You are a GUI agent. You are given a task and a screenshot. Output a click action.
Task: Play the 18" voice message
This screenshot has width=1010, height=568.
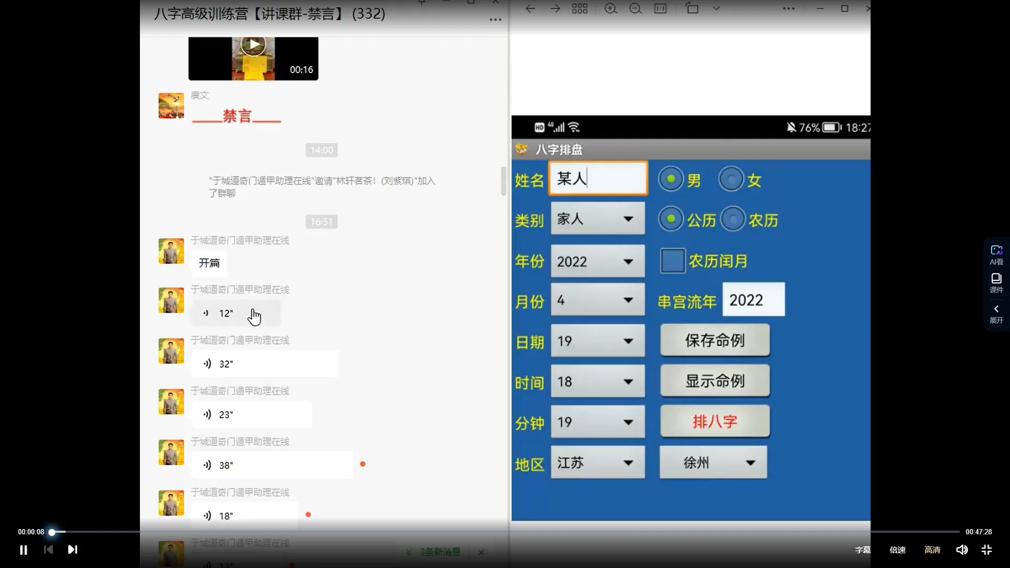pyautogui.click(x=245, y=516)
